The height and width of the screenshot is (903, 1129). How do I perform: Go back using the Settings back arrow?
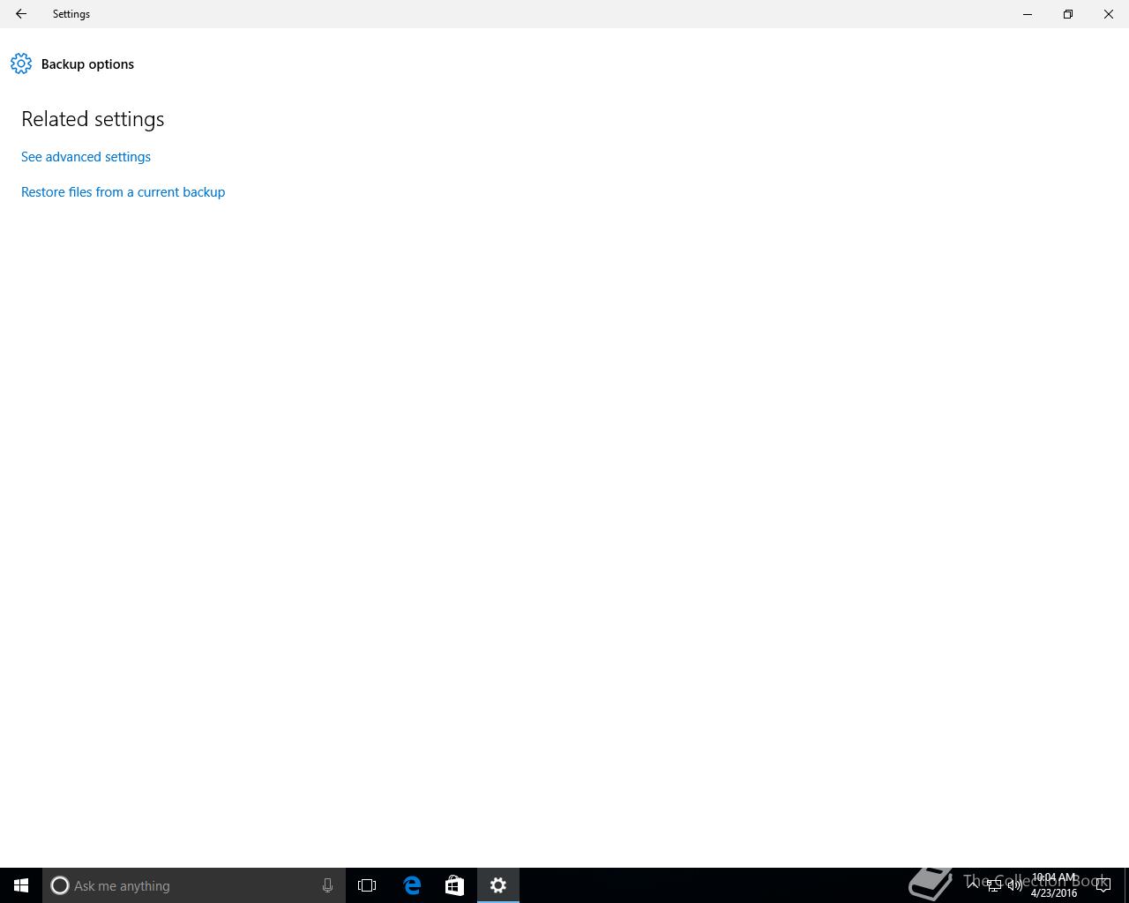[x=21, y=14]
